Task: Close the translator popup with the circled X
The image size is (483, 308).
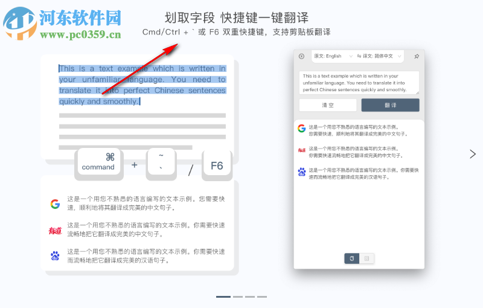Action: [x=301, y=56]
